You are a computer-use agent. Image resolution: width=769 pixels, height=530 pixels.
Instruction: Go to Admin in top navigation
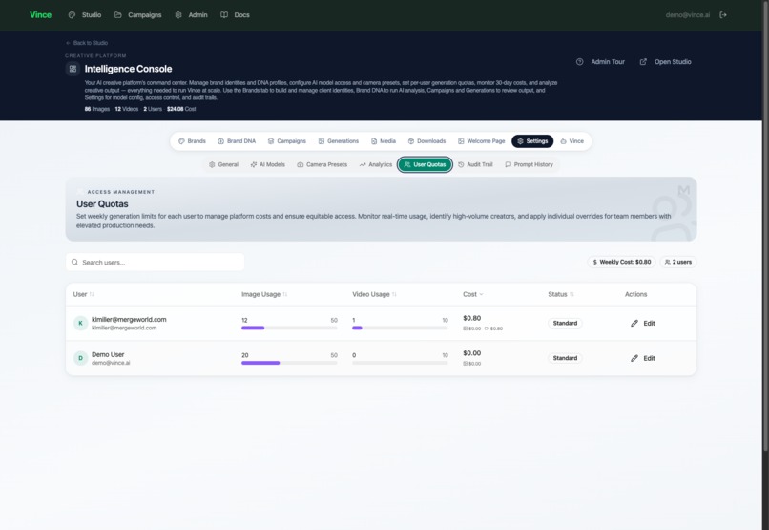(x=191, y=14)
